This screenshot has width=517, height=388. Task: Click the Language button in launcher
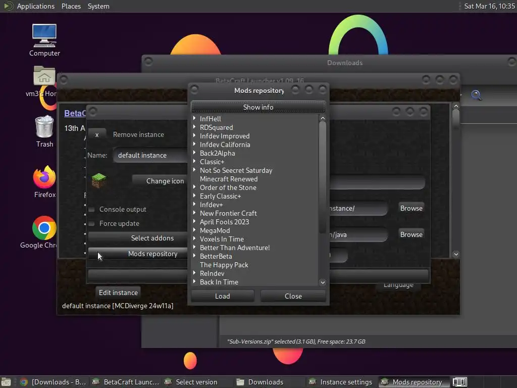[398, 285]
